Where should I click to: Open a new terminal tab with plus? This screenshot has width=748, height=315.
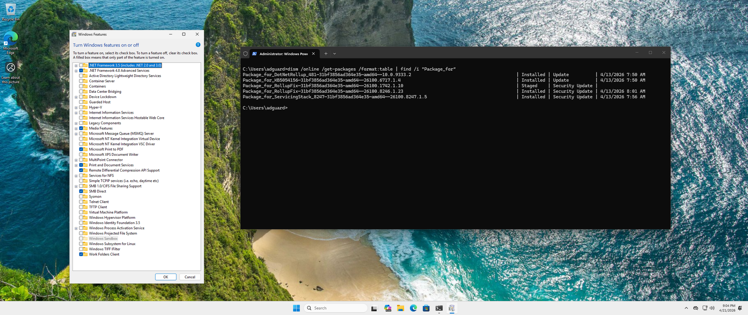[326, 54]
